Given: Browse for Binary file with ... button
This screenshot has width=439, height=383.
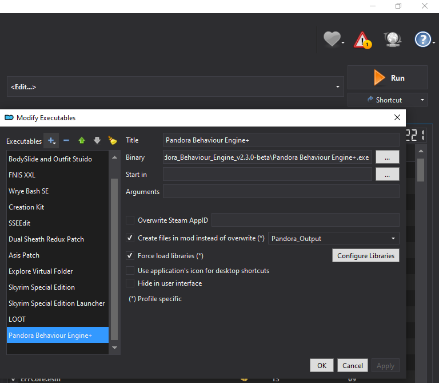Looking at the screenshot, I should 387,157.
